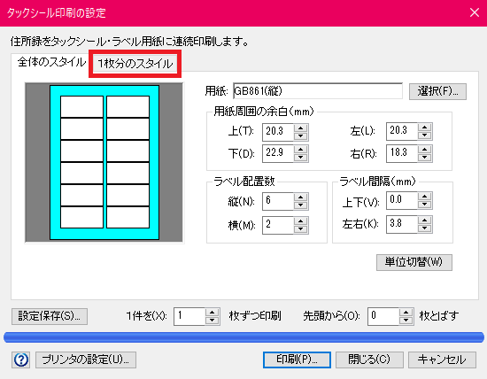Decrease right margin 右(R) spinner down
487x379 pixels.
coord(424,158)
